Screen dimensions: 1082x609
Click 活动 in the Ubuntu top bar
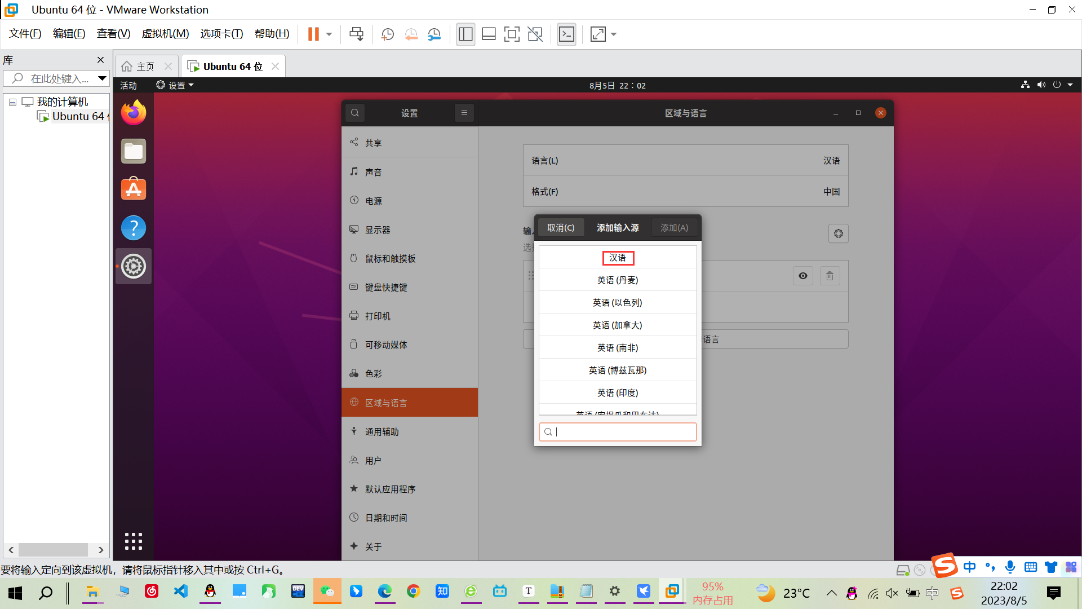[x=128, y=85]
